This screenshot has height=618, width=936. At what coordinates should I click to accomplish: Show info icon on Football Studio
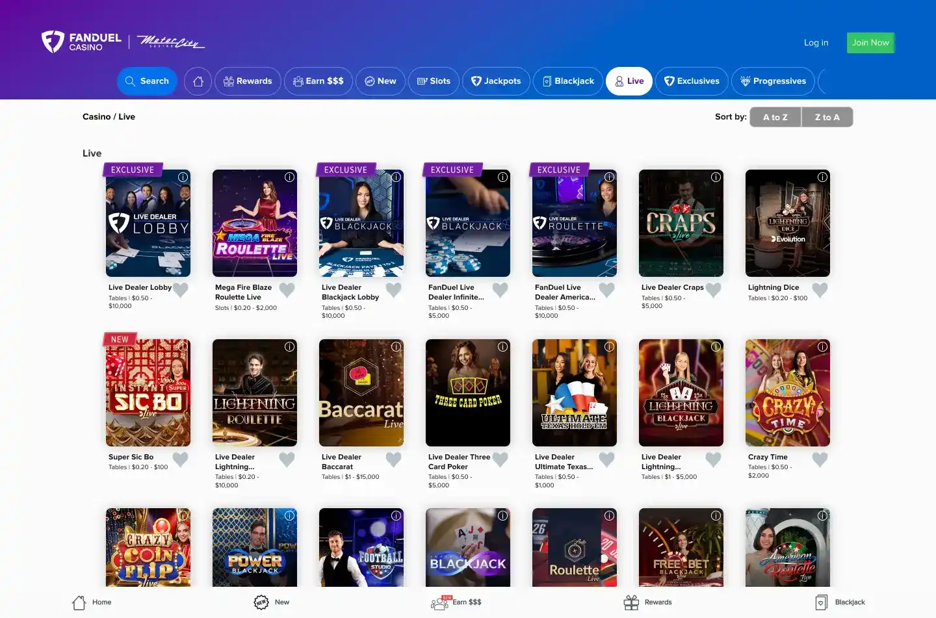(396, 515)
